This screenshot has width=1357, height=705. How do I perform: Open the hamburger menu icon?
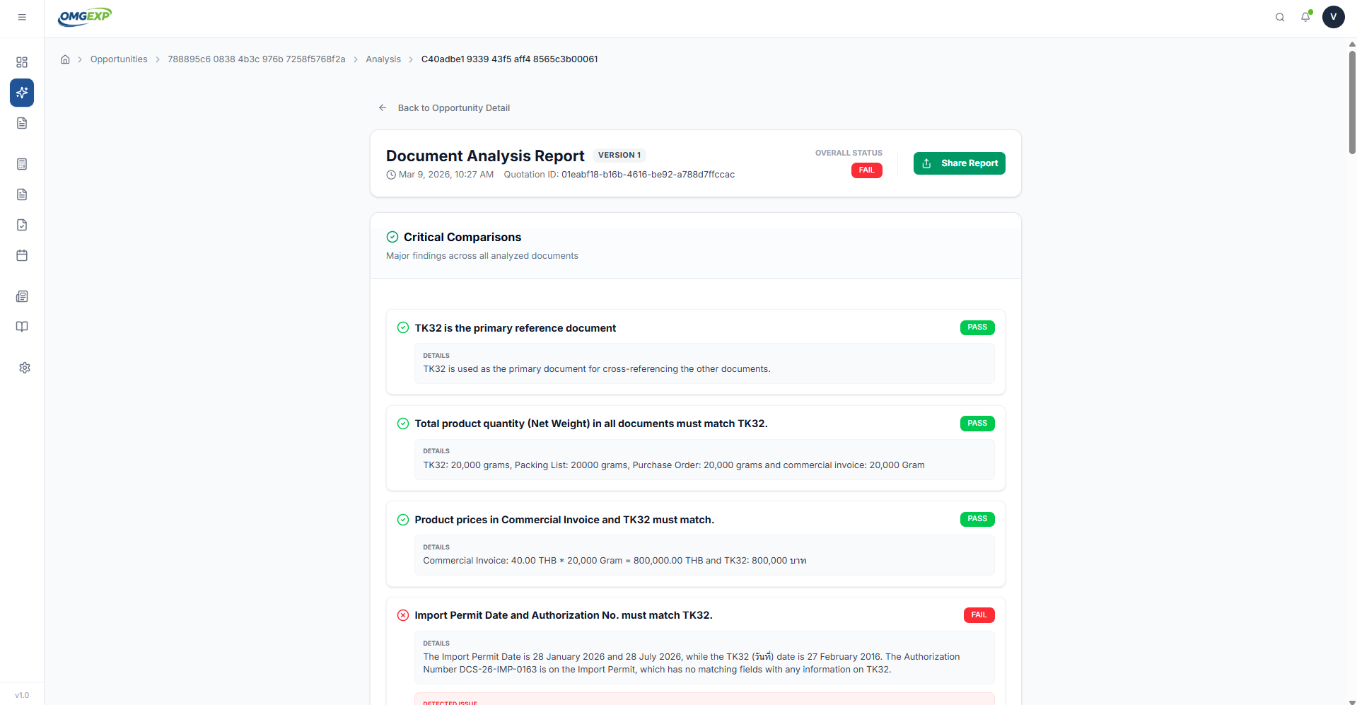click(x=22, y=17)
